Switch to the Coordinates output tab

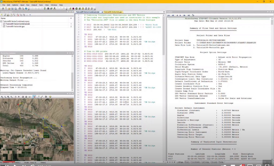click(196, 162)
